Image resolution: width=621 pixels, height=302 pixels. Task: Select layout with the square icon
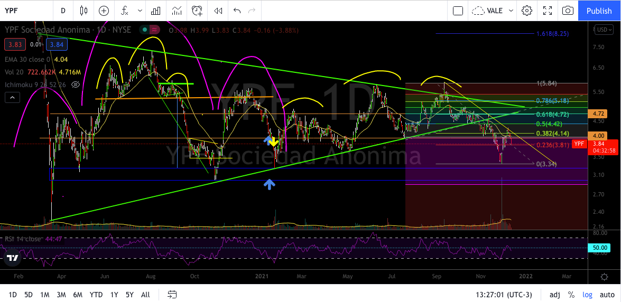coord(458,11)
